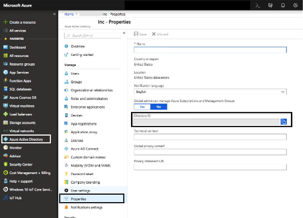Viewport: 303px width, 218px height.
Task: Click the Azure Cosmos DB sidebar icon
Action: tap(5, 97)
